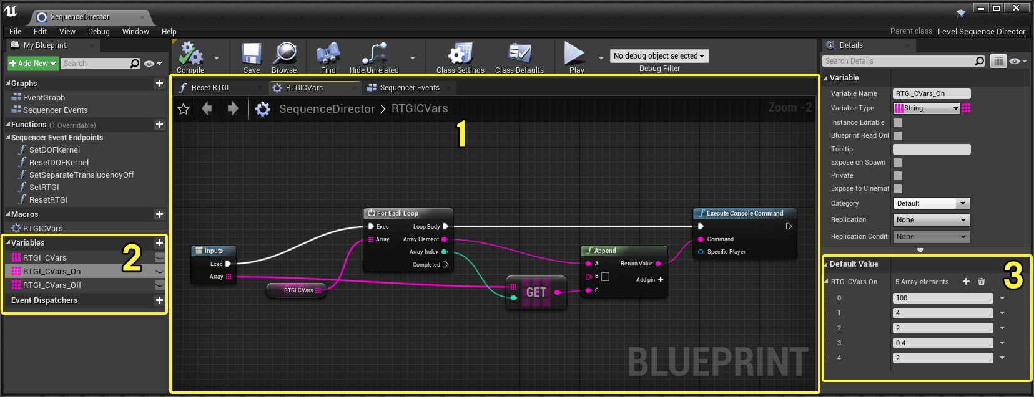1034x397 pixels.
Task: Open the Debug menu
Action: click(99, 31)
